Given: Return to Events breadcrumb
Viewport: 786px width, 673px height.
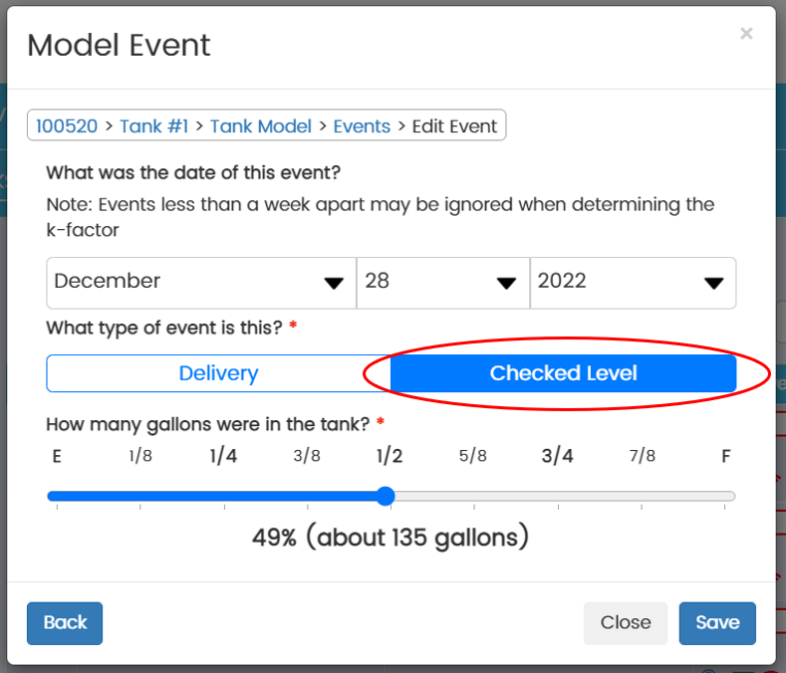Looking at the screenshot, I should [362, 125].
